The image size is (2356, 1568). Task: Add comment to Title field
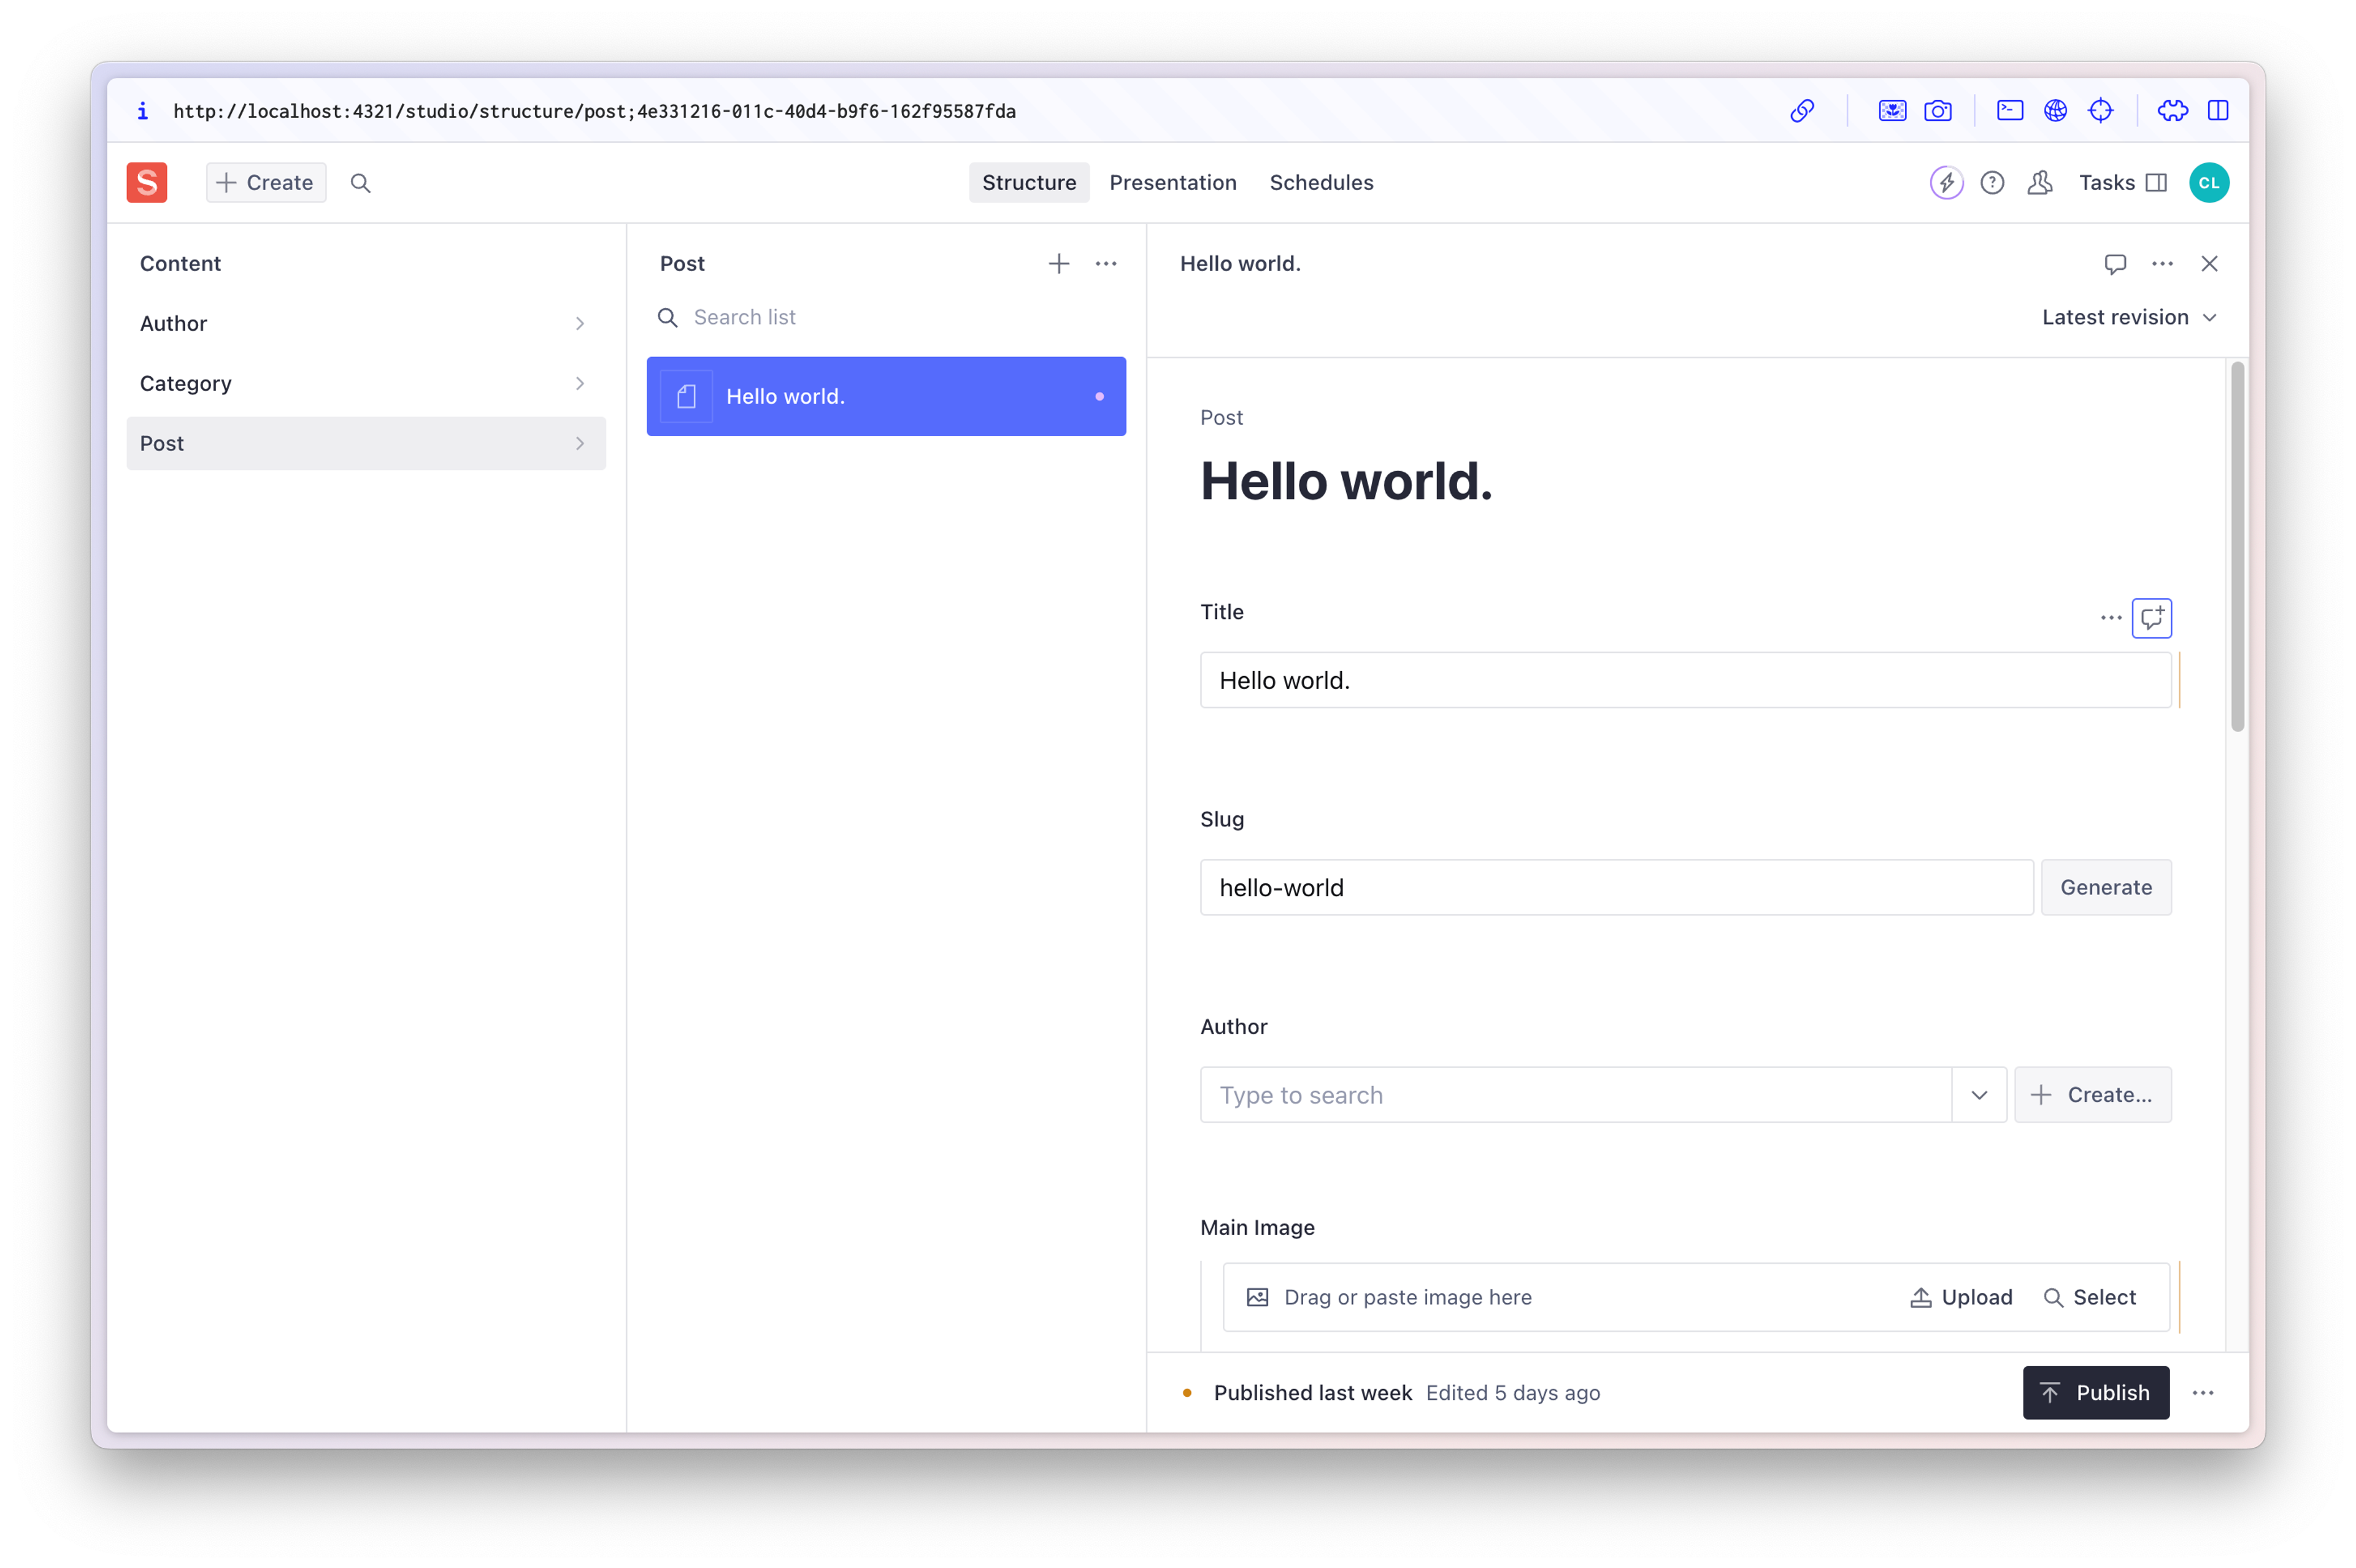[x=2151, y=618]
